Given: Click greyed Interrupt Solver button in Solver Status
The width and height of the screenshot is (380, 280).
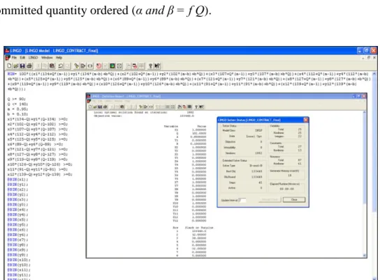Looking at the screenshot, I should coord(270,200).
